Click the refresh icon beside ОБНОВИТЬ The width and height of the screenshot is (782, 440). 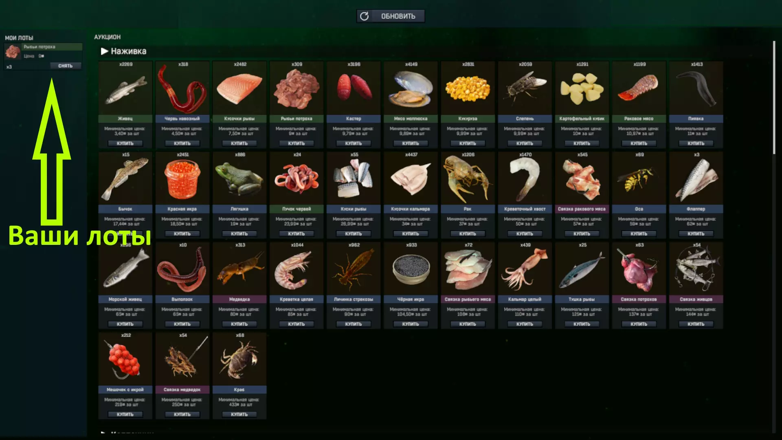pyautogui.click(x=364, y=16)
